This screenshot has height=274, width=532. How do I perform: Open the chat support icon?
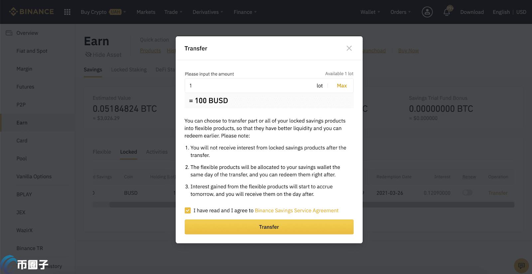(521, 266)
